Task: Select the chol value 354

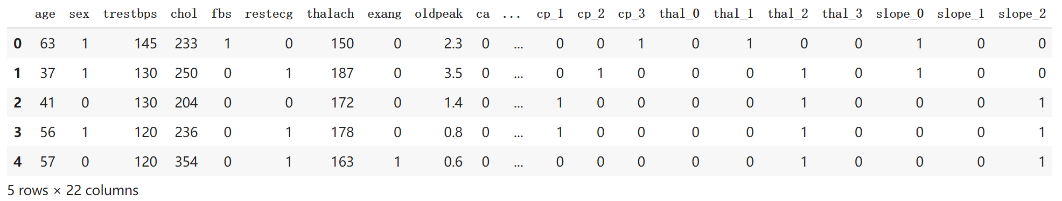Action: pos(186,162)
